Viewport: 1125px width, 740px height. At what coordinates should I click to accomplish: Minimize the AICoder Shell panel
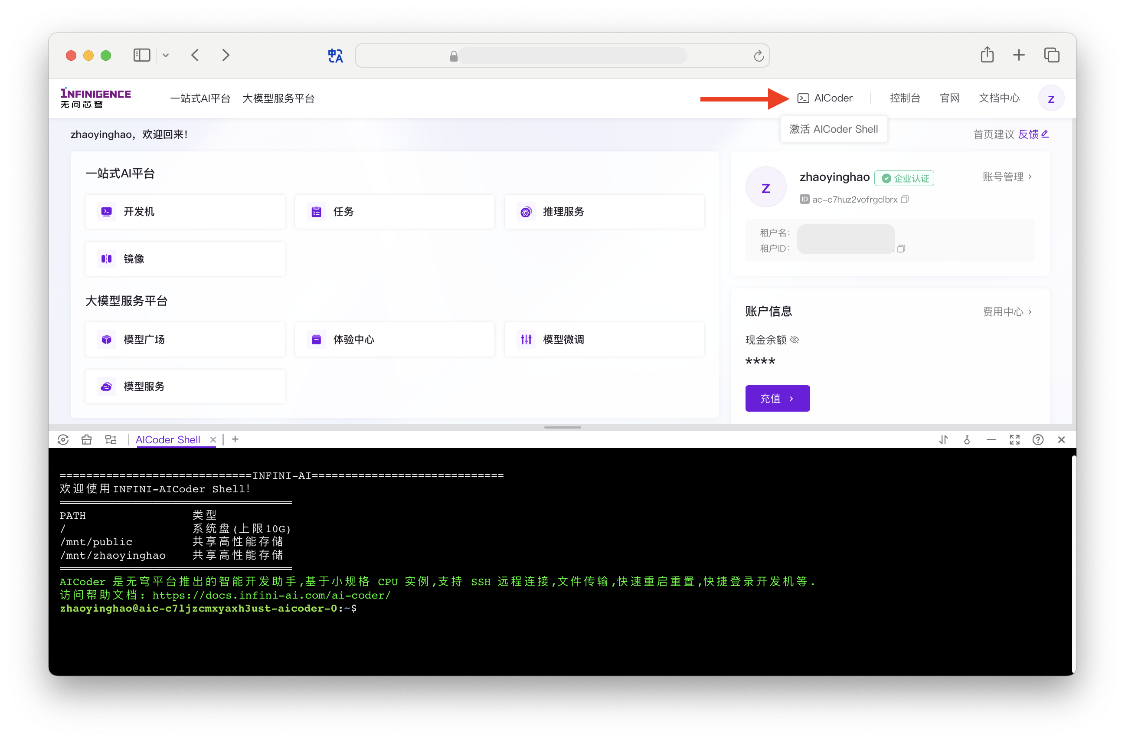click(x=991, y=440)
